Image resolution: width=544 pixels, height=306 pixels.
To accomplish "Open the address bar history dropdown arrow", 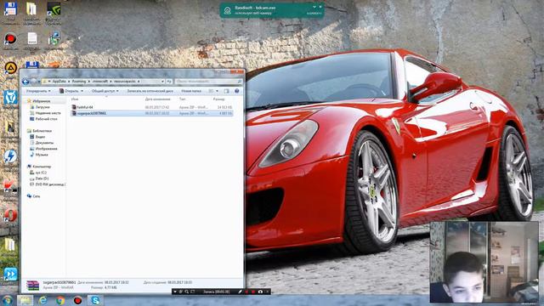I will [x=162, y=82].
